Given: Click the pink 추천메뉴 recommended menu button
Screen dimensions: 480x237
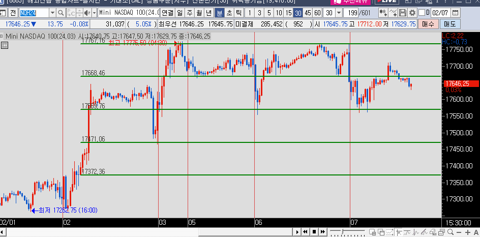Looking at the screenshot, I should 350,2.
